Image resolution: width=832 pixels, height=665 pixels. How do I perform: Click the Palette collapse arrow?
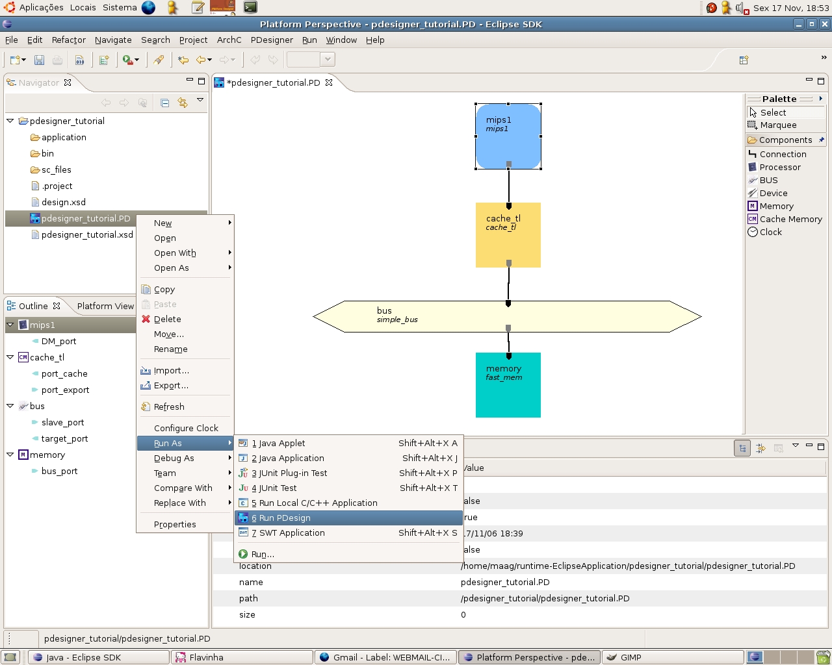click(x=821, y=99)
